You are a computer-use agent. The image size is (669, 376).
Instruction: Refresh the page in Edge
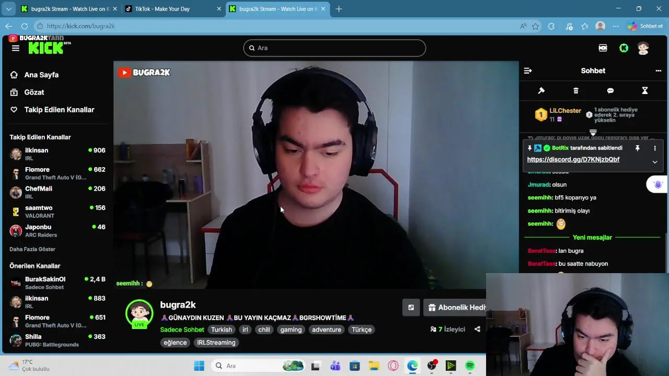pyautogui.click(x=25, y=26)
